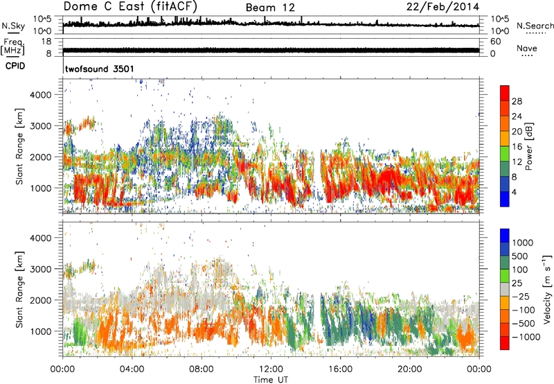The image size is (554, 384).
Task: Click the 'Slant Range [km]' title of the velocity panel
Action: tap(19, 289)
